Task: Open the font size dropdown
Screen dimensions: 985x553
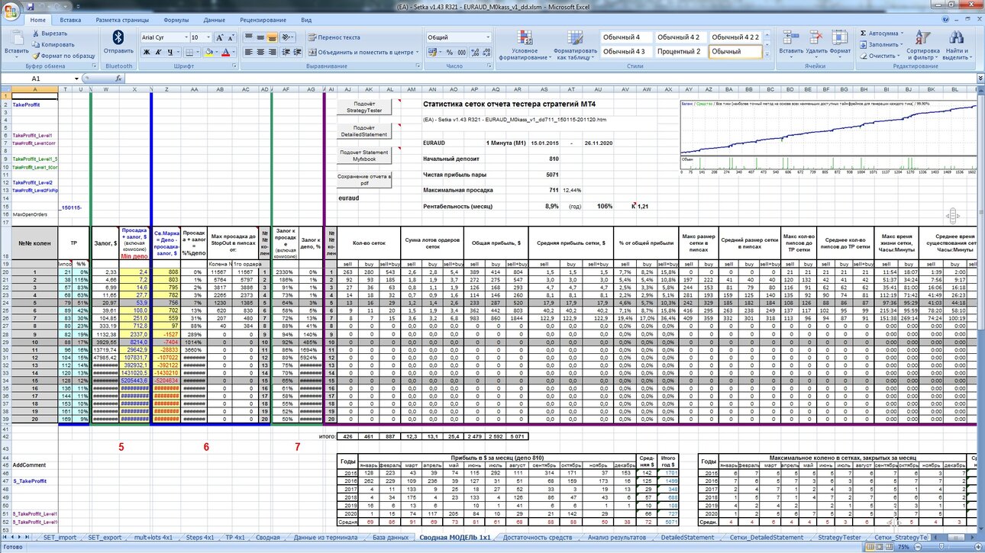Action: [208, 37]
